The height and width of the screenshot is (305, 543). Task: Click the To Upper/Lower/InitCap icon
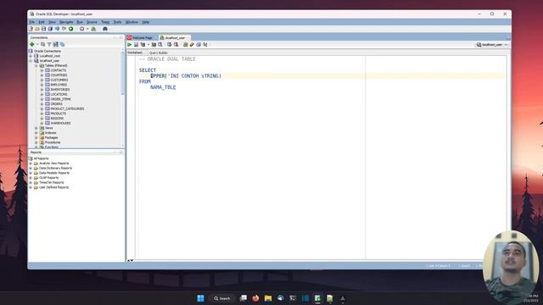[x=205, y=45]
